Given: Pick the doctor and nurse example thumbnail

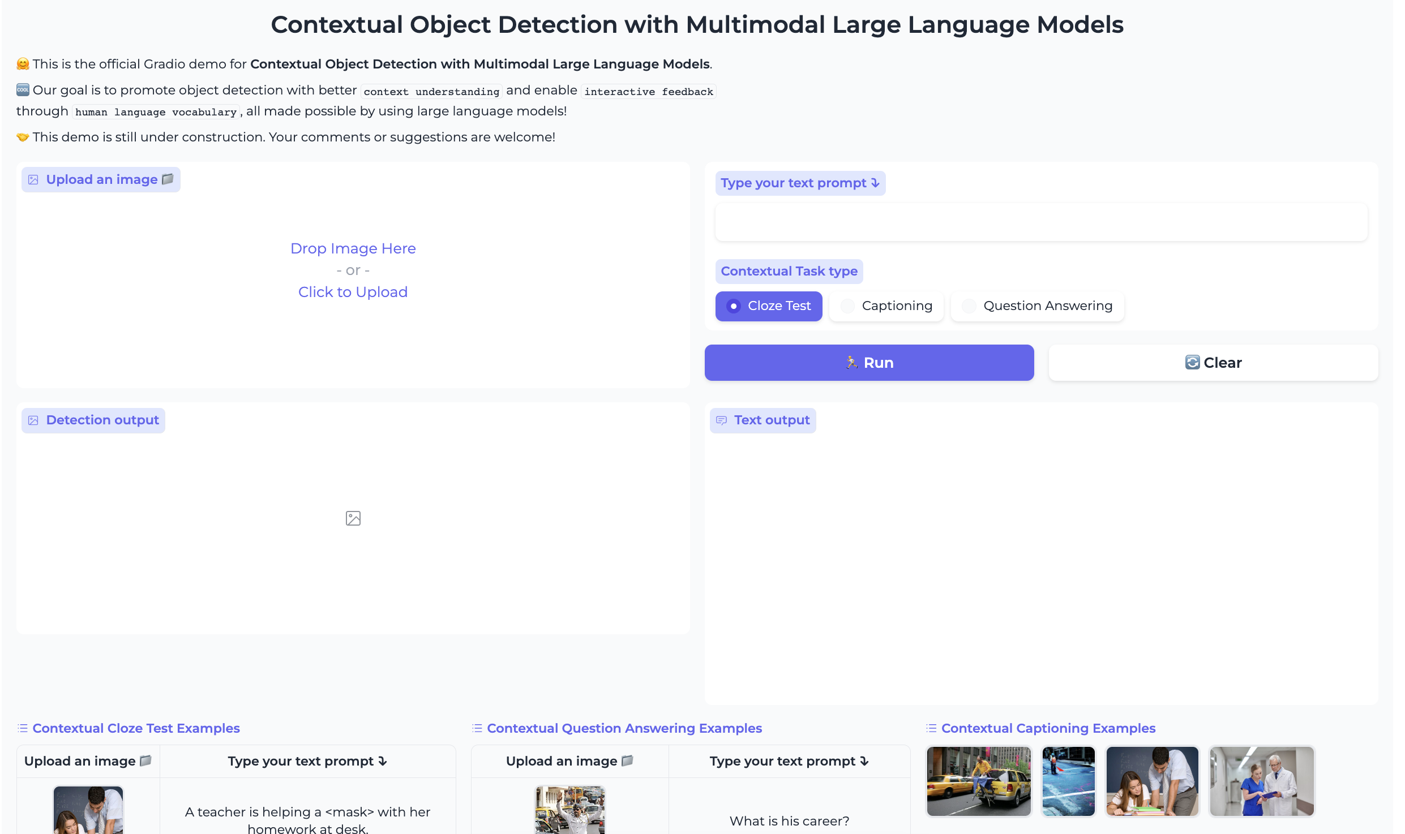Looking at the screenshot, I should coord(1261,781).
